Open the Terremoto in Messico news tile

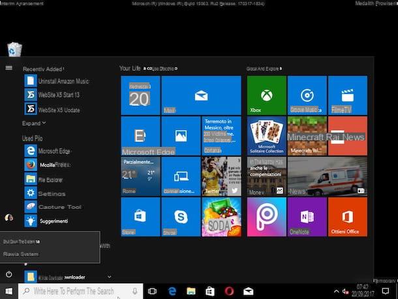point(221,136)
